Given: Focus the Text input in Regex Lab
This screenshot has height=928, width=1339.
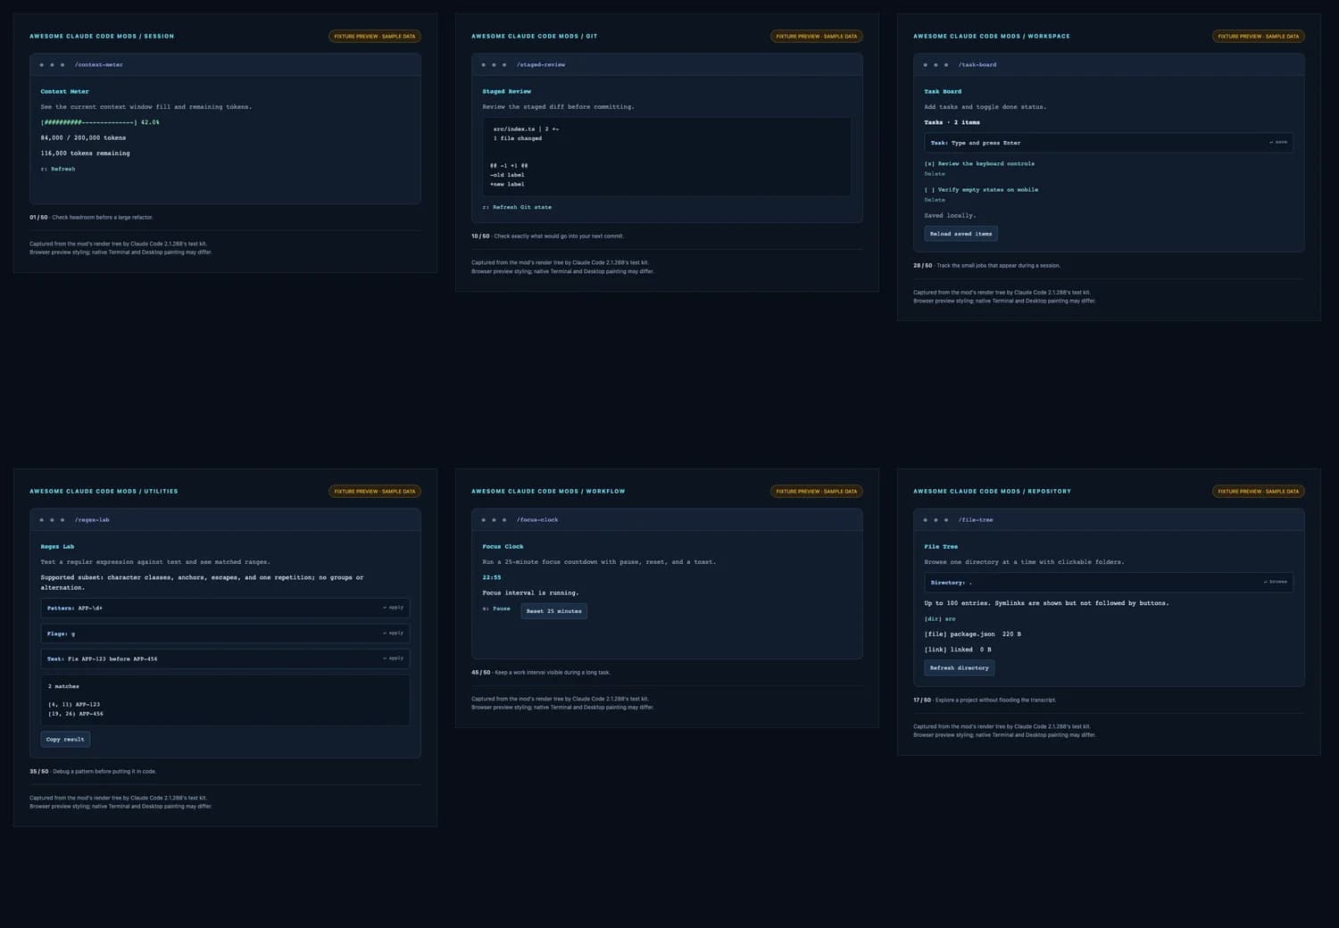Looking at the screenshot, I should 225,659.
